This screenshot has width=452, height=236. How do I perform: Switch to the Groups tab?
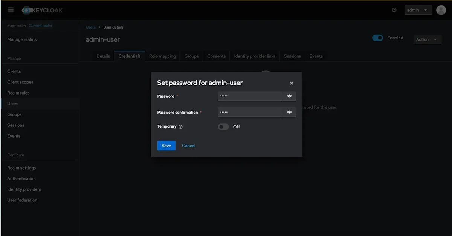click(191, 56)
